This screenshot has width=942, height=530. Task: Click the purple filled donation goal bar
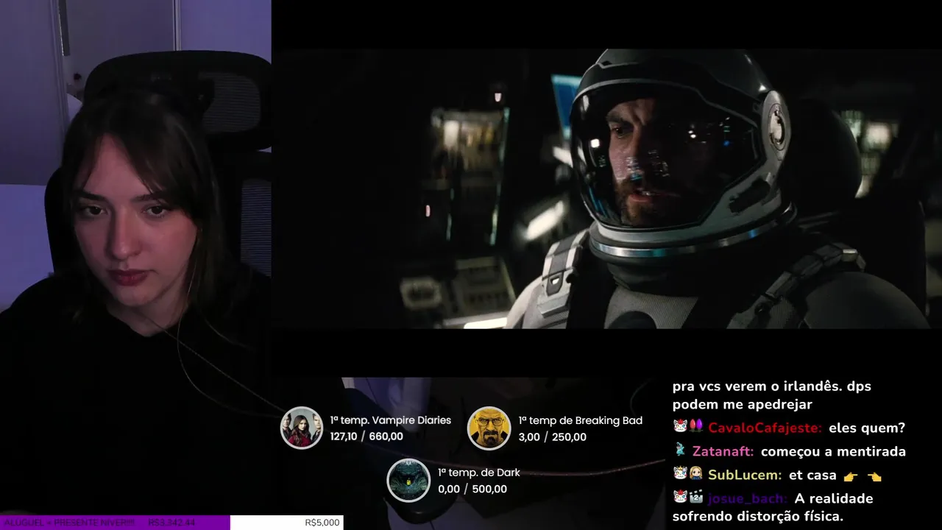(115, 523)
